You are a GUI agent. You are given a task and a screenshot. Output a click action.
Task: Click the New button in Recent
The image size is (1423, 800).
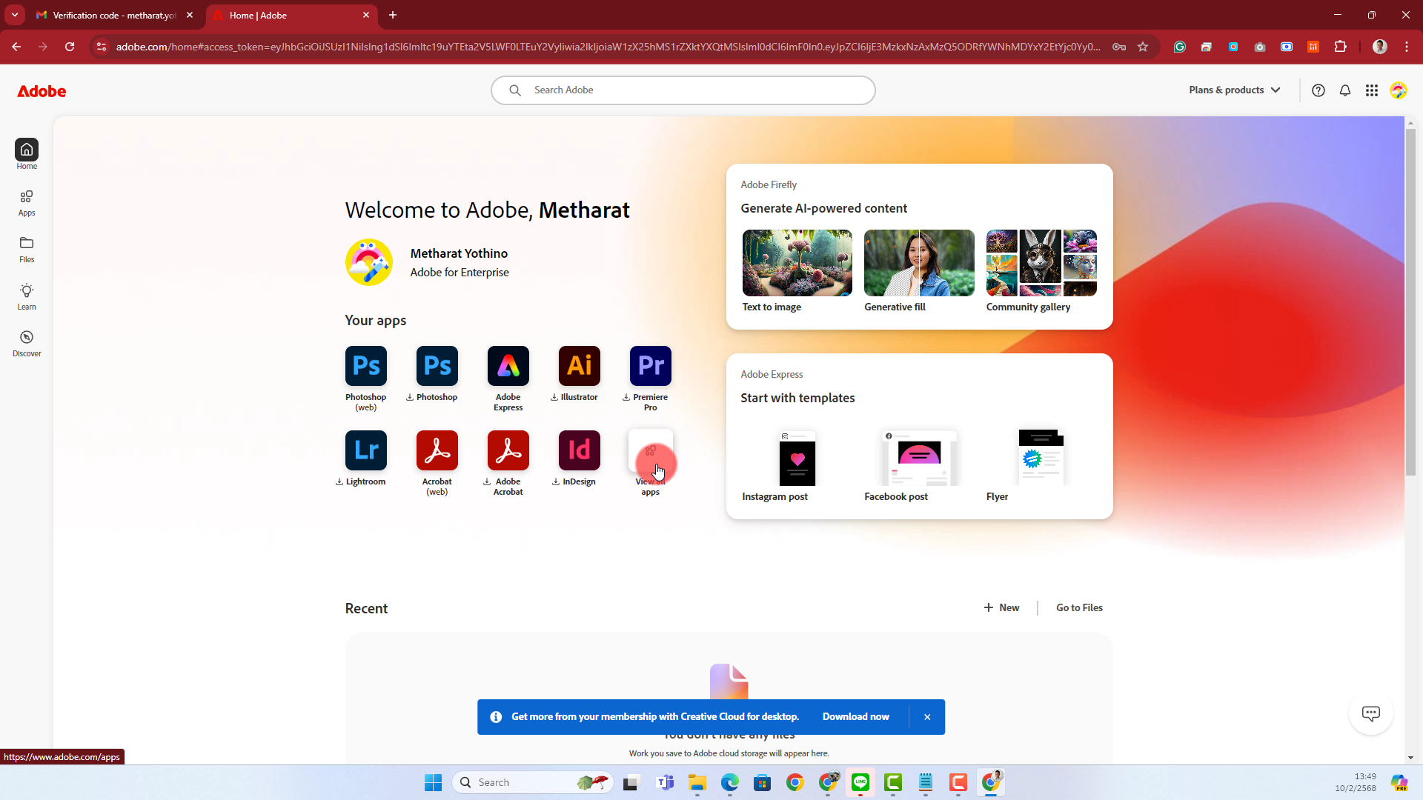(x=1001, y=607)
